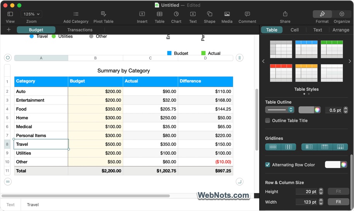
Task: Open the 125% Zoom dropdown
Action: click(x=31, y=14)
